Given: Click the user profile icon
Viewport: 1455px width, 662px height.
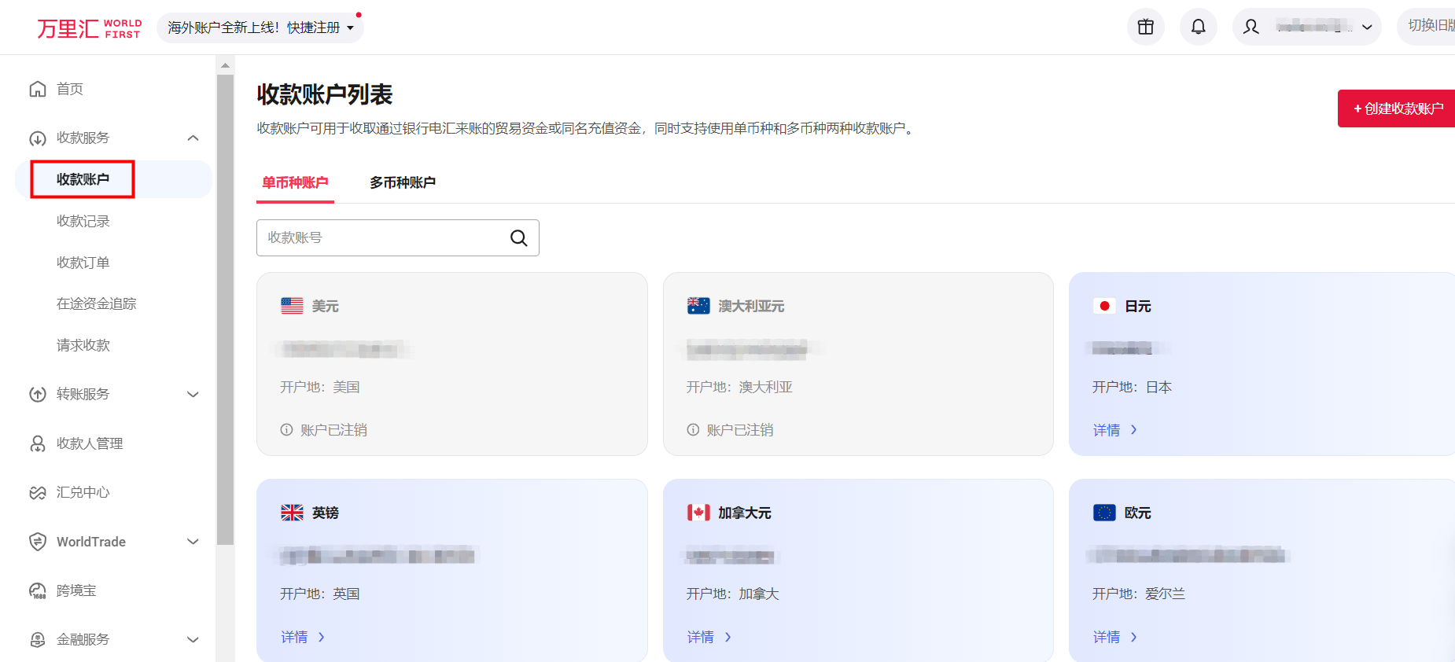Looking at the screenshot, I should pyautogui.click(x=1251, y=27).
